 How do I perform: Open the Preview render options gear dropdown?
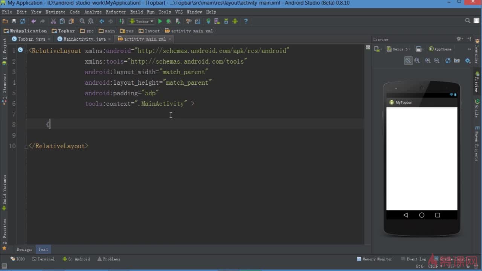(x=468, y=61)
